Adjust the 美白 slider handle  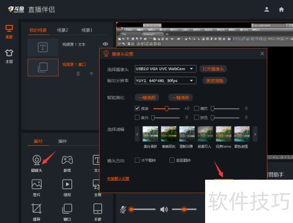tap(153, 118)
